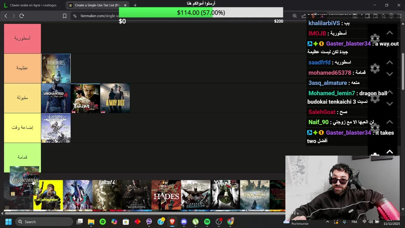Open File Explorer from the taskbar
Viewport: 405px width, 228px height.
click(91, 222)
